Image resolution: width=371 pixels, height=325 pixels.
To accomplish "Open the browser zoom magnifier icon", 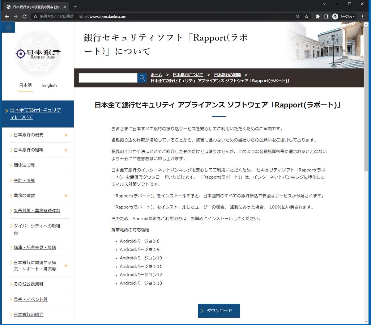I will tap(298, 17).
